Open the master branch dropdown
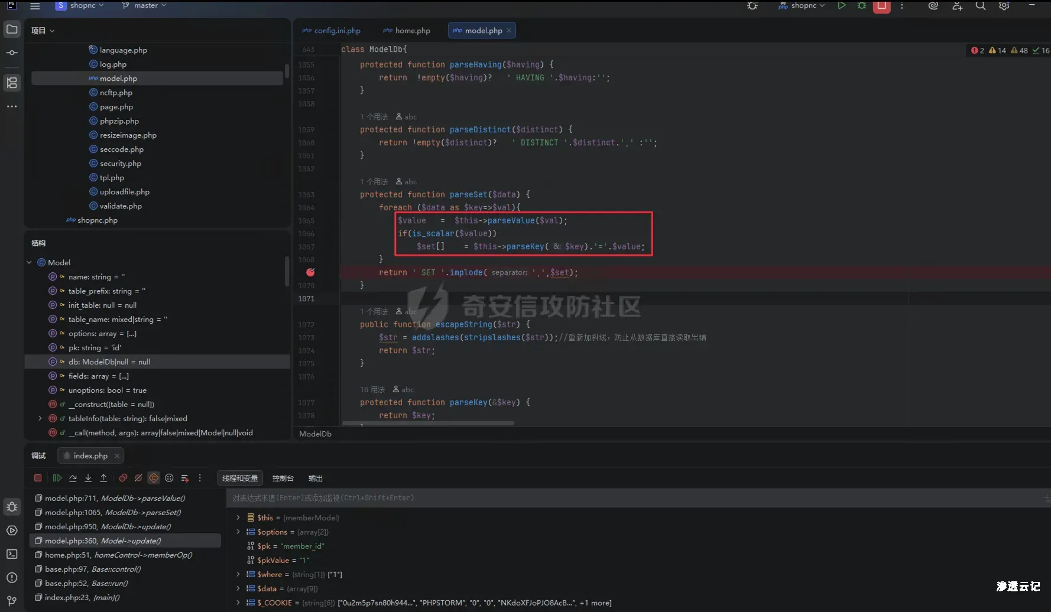 point(144,5)
